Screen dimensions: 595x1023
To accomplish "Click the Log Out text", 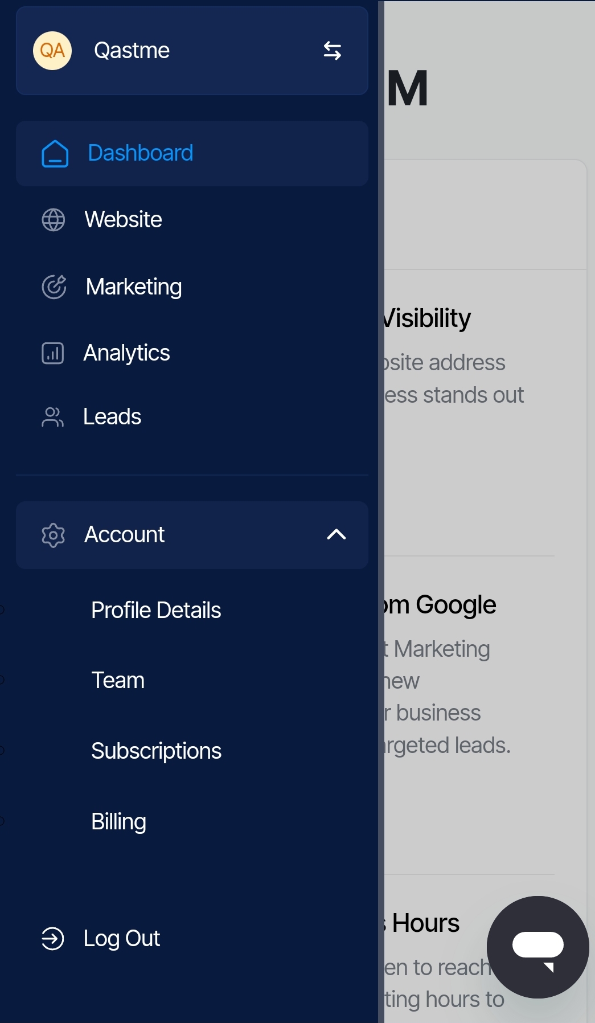I will coord(121,939).
